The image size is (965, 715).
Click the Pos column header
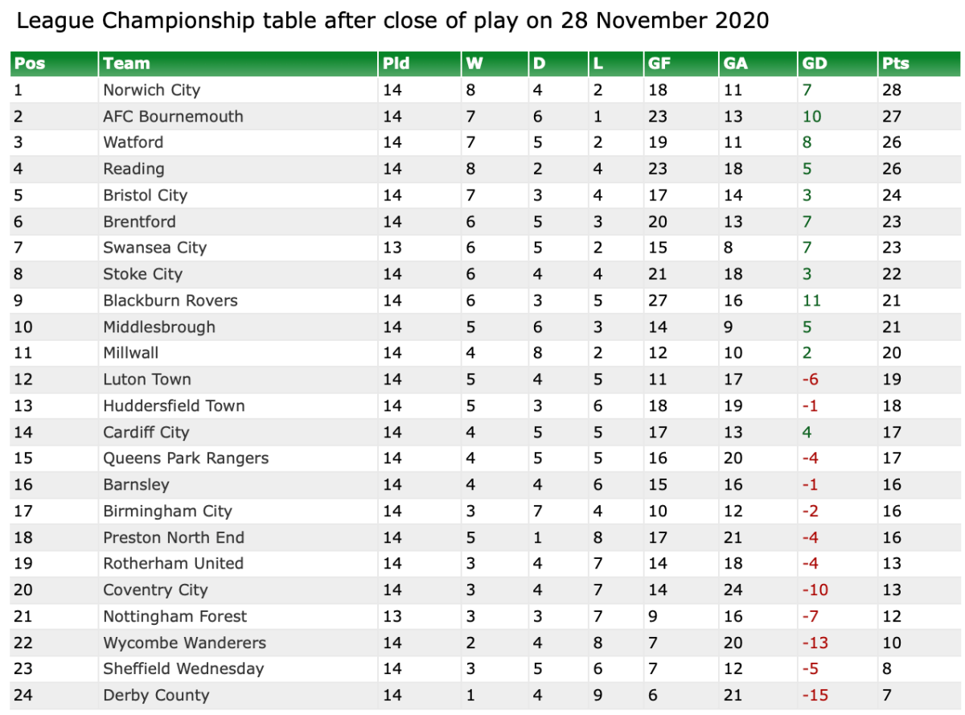(x=30, y=64)
